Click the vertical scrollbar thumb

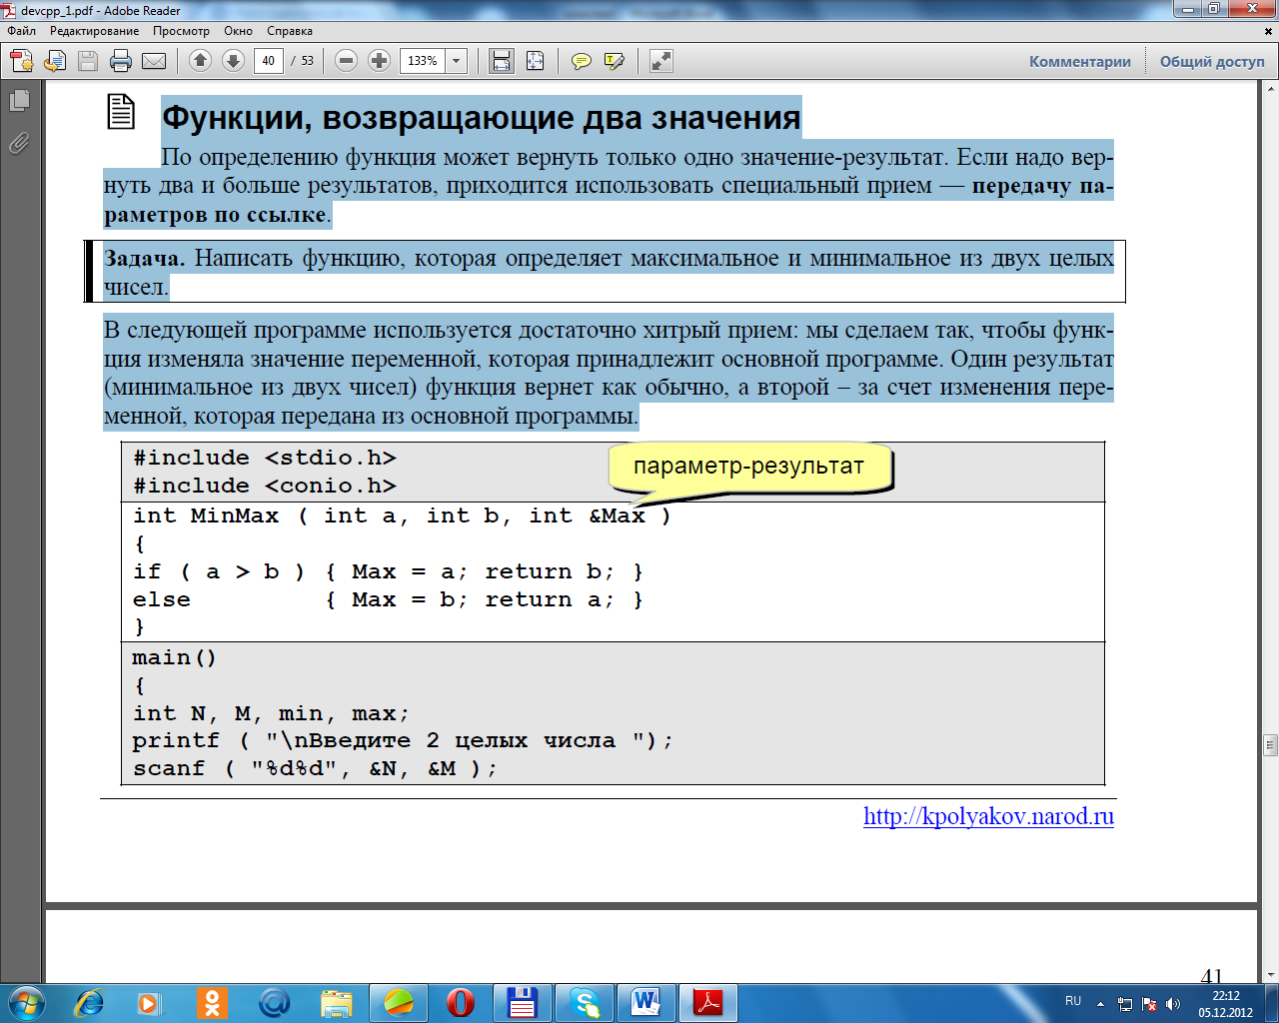pyautogui.click(x=1270, y=744)
